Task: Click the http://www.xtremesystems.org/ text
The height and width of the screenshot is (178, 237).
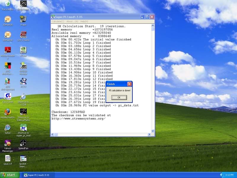Action: point(79,119)
